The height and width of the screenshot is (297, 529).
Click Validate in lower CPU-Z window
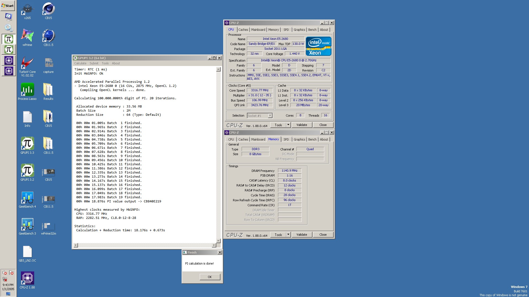pos(302,235)
